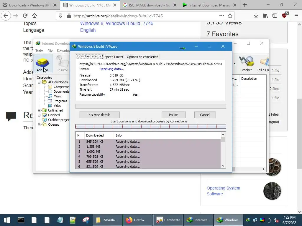Select connection row 4 at 799.528 KB
Image resolution: width=302 pixels, height=226 pixels.
coord(148,157)
